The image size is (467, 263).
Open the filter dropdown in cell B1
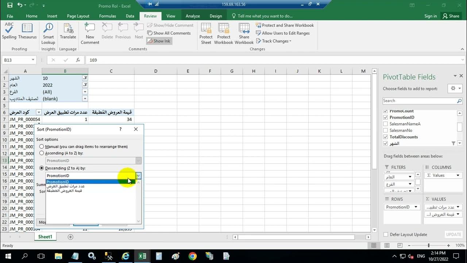click(85, 78)
